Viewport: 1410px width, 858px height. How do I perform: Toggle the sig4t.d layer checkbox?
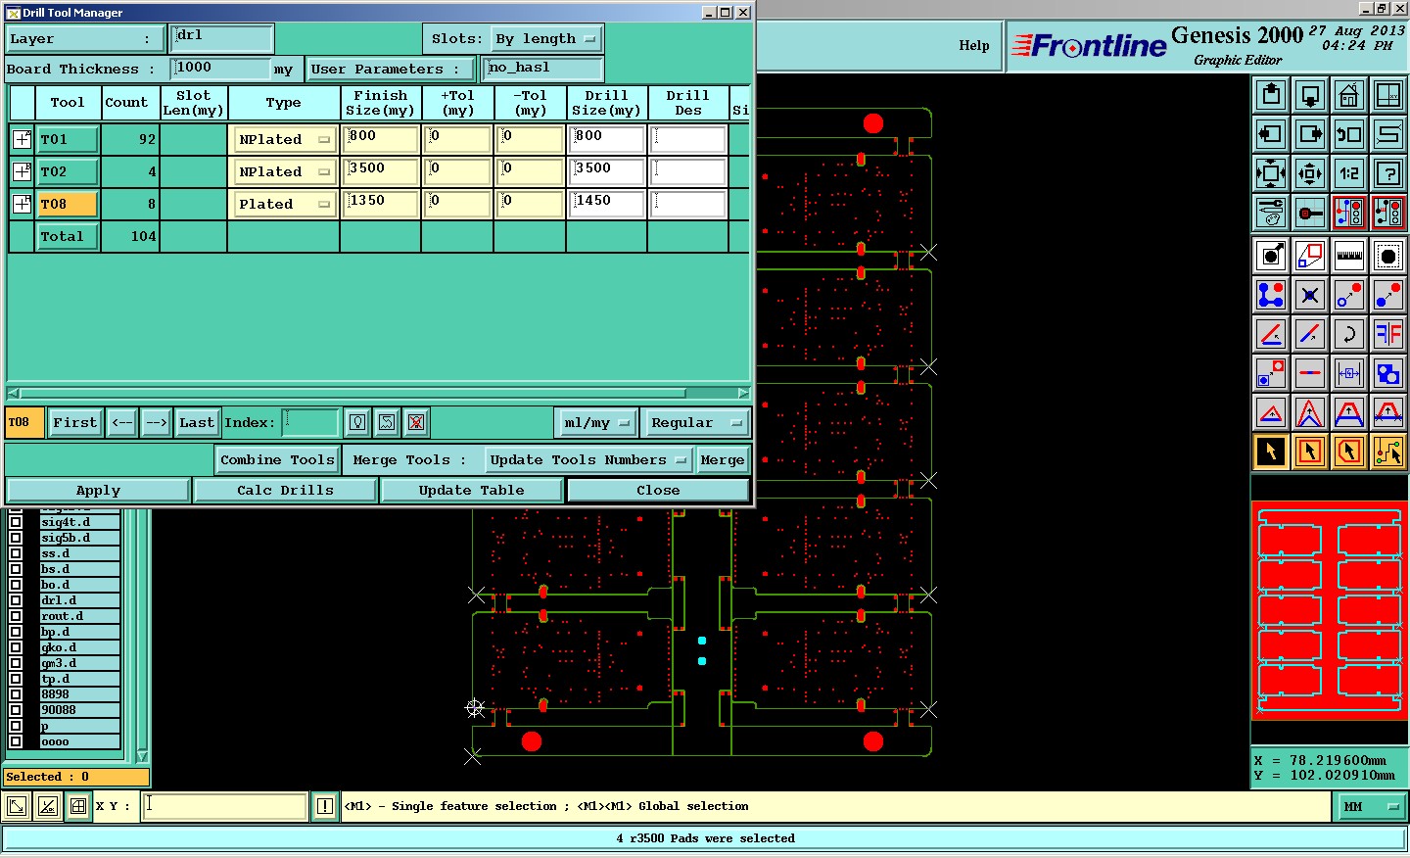16,522
